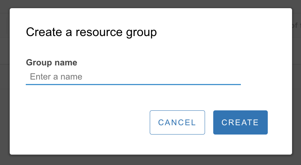Image resolution: width=301 pixels, height=165 pixels.
Task: Click the Group name input field
Action: [133, 77]
